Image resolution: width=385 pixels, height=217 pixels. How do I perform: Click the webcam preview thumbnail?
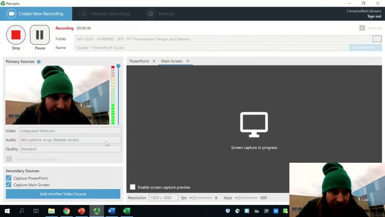point(57,95)
